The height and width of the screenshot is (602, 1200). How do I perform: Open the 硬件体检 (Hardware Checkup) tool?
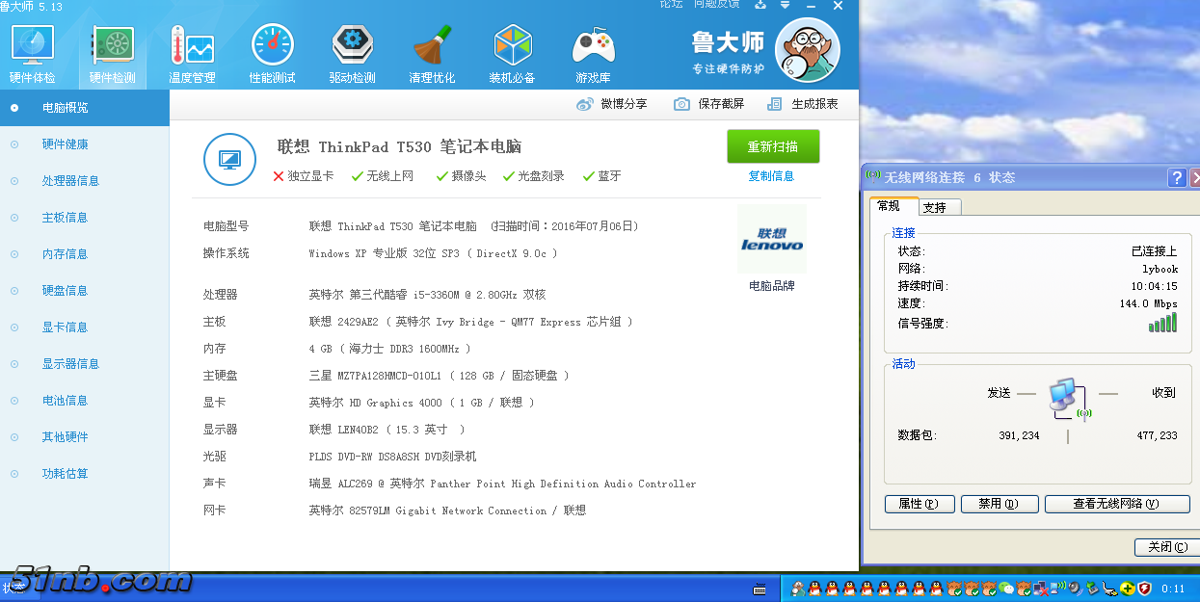click(33, 52)
